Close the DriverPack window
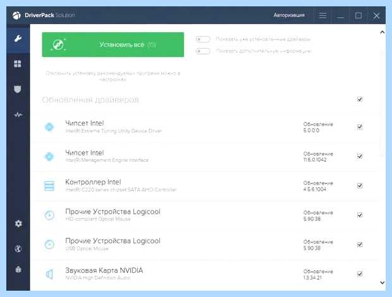Image resolution: width=392 pixels, height=297 pixels. 376,16
